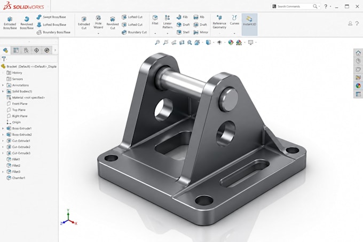Select the Fillet1 feature
Screen dimensions: 363x242
13,159
